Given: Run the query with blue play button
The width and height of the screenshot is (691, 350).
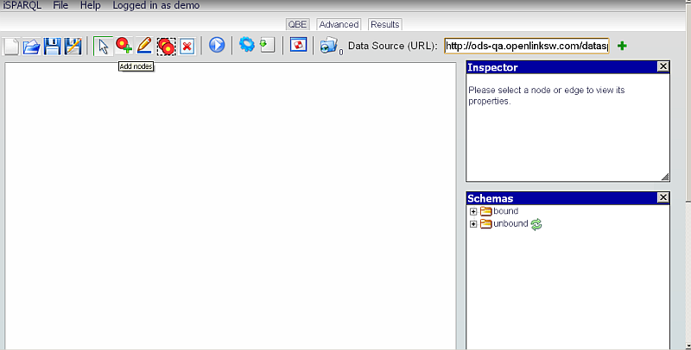Looking at the screenshot, I should [x=217, y=46].
